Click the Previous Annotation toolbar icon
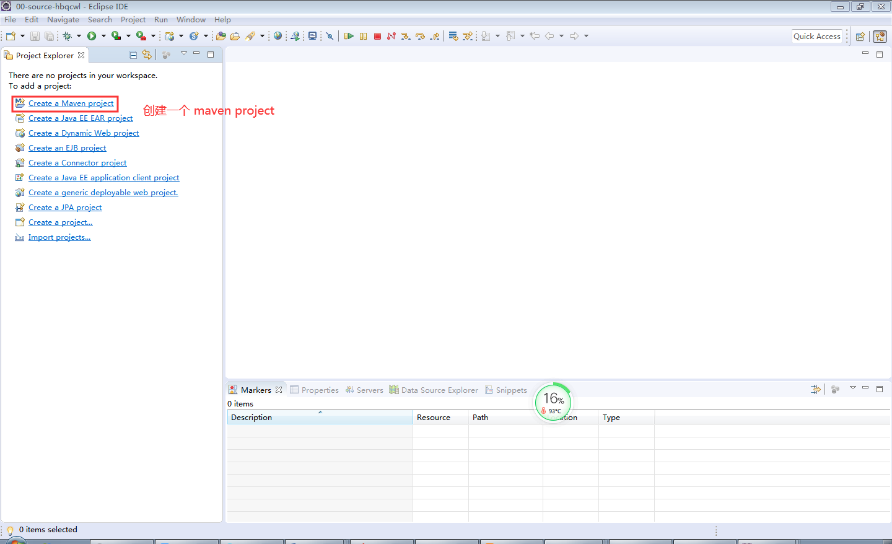This screenshot has width=892, height=544. click(510, 36)
